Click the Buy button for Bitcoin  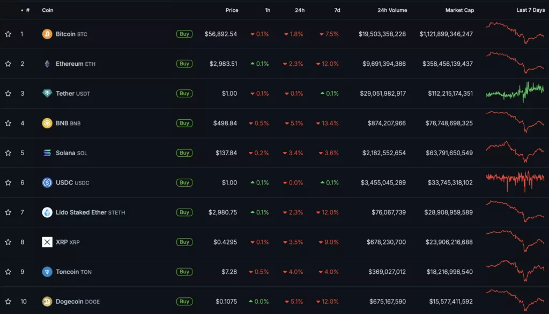click(x=184, y=34)
